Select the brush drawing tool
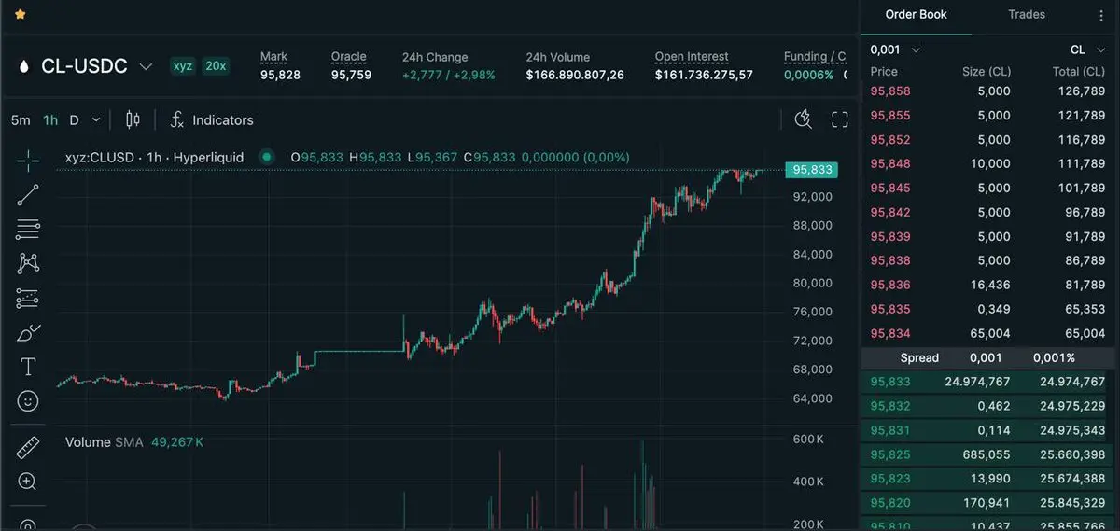 coord(28,332)
